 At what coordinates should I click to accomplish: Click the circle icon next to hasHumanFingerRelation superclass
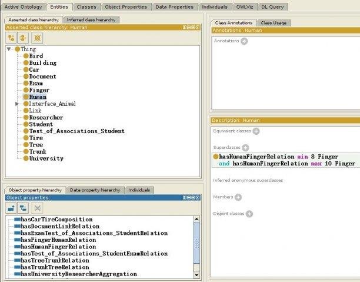pos(215,157)
